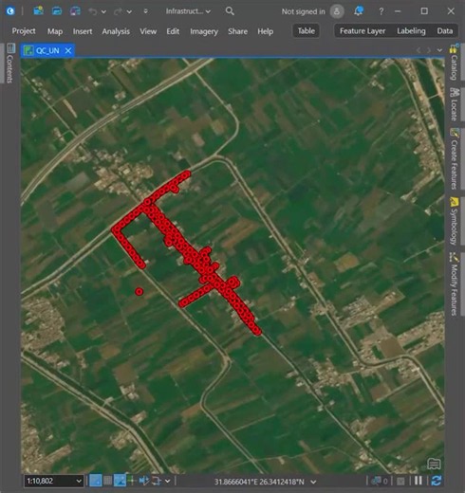Open the Modify Features pane
Viewport: 465px width, 493px height.
(454, 284)
